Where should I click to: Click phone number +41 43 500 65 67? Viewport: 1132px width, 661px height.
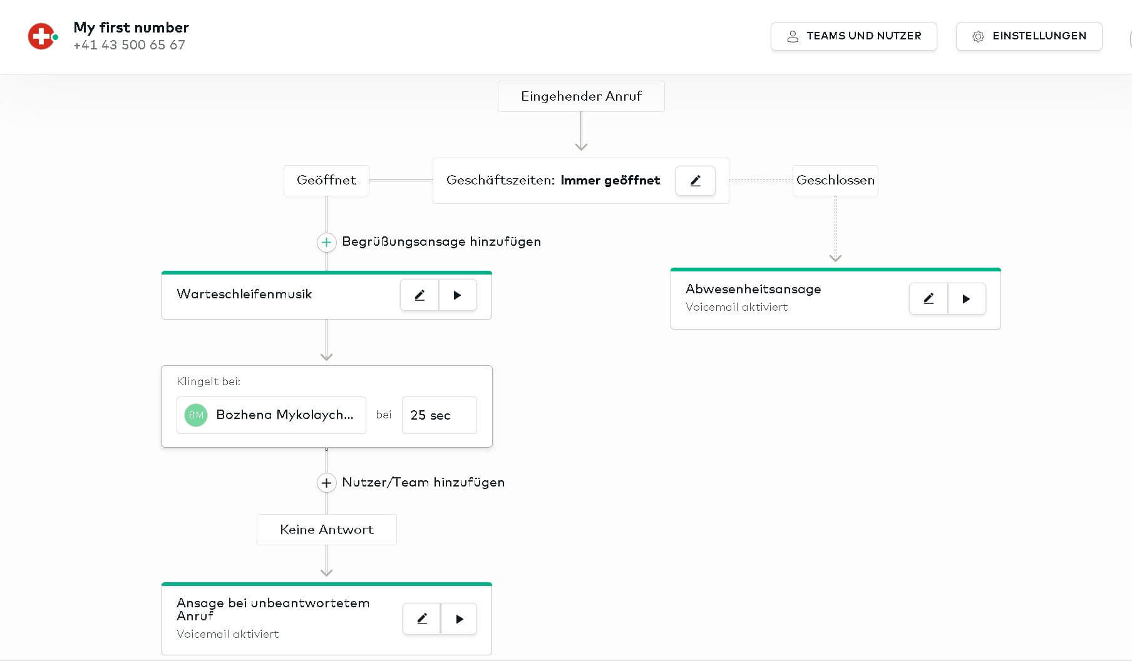click(129, 45)
